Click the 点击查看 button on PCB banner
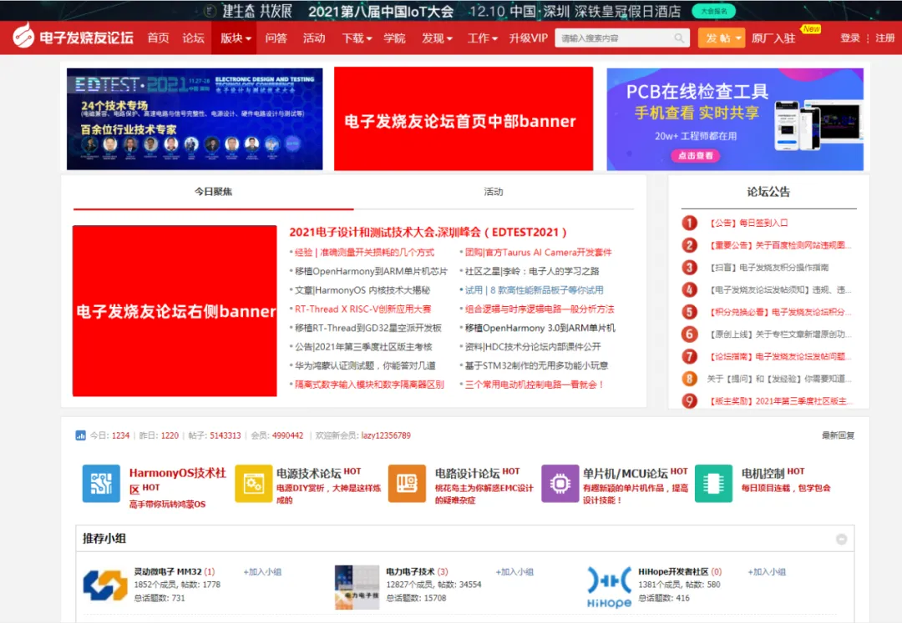Viewport: 902px width, 623px height. [696, 156]
